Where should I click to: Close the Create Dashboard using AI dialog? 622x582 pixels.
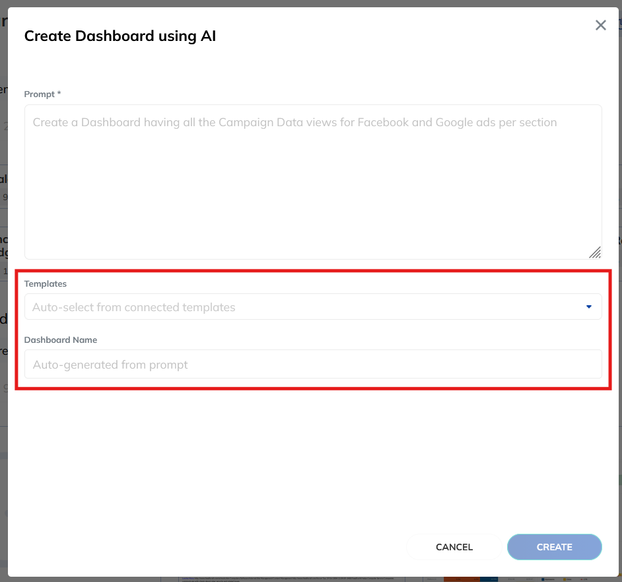(601, 25)
